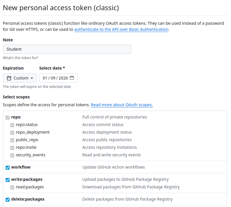The height and width of the screenshot is (207, 231).
Task: Click the year 2026 in date field
Action: [63, 78]
